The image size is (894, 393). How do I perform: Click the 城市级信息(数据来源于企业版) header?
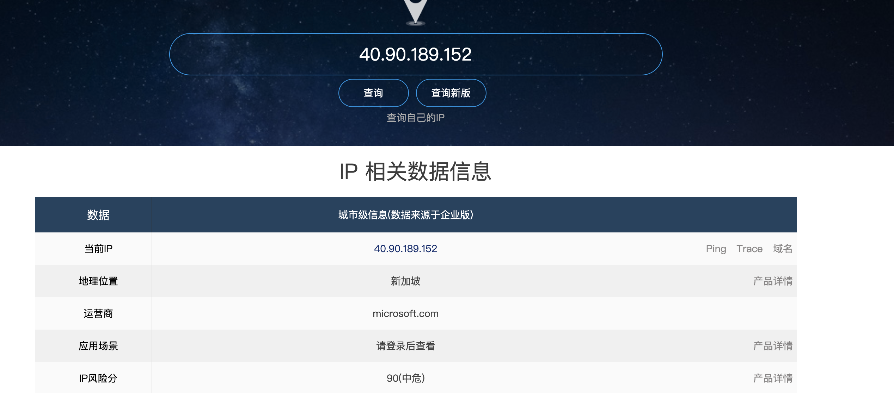click(405, 215)
